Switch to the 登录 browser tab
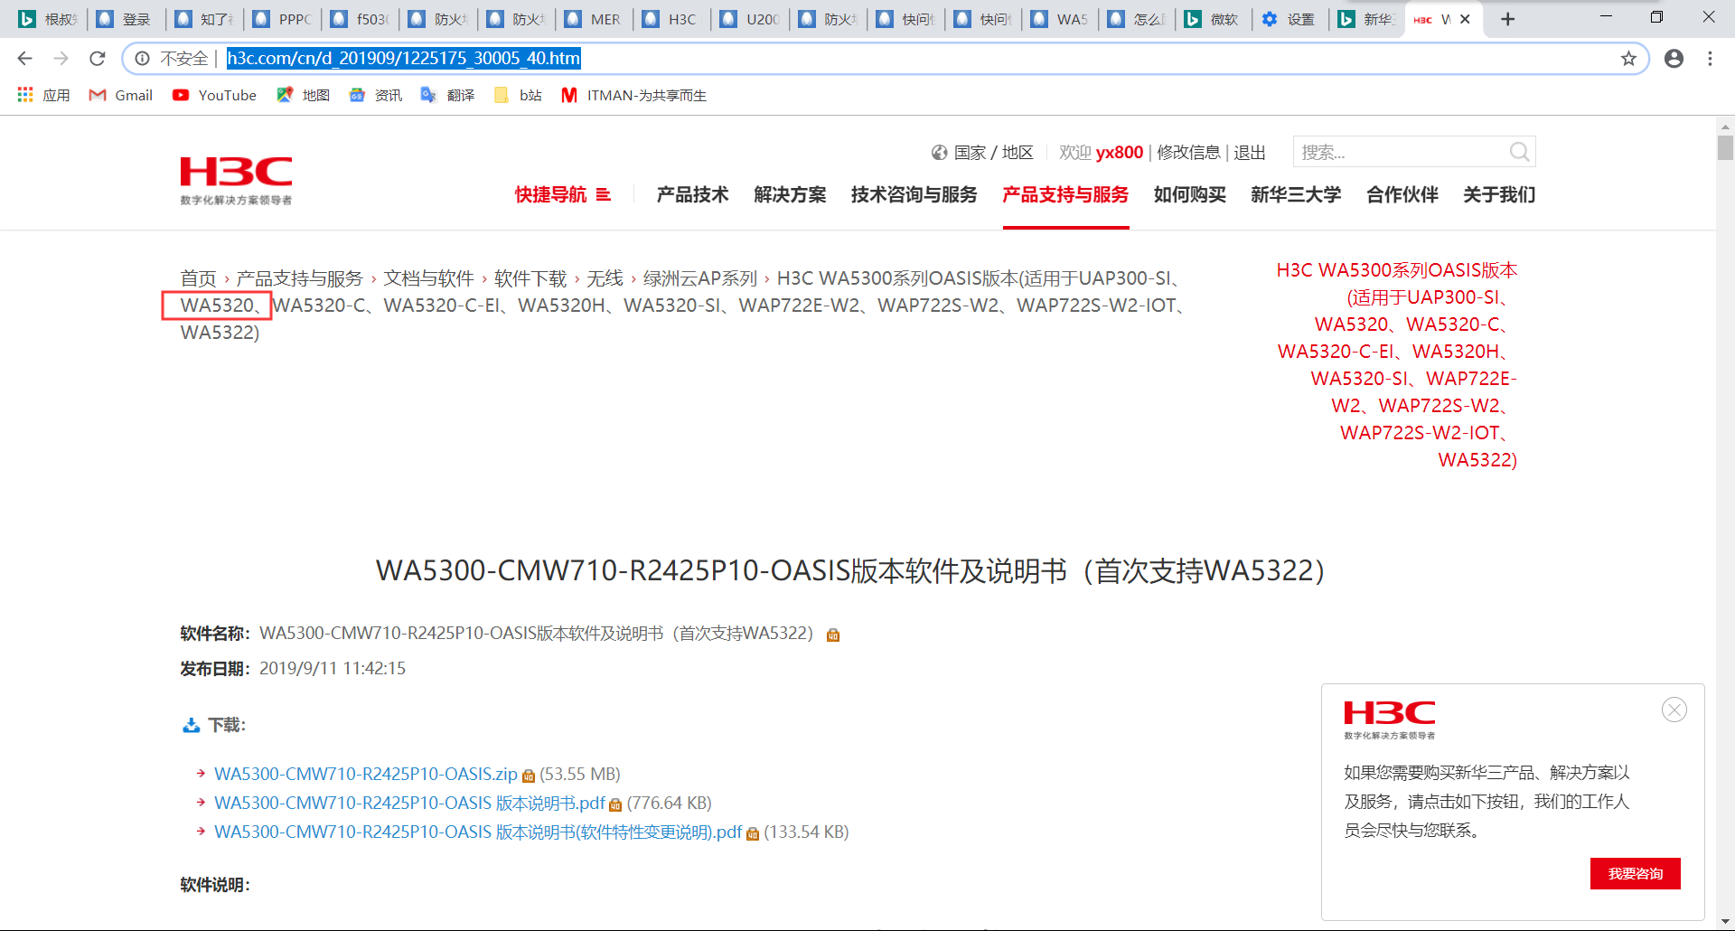Screen dimensions: 1735x931 (x=126, y=19)
